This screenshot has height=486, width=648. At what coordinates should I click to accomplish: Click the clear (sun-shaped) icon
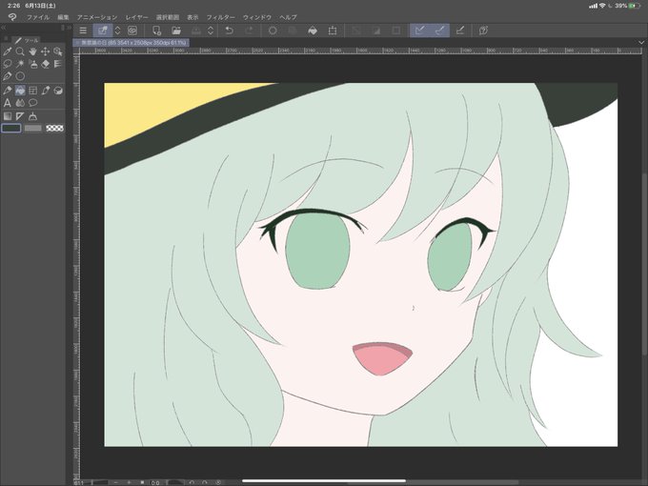point(273,30)
